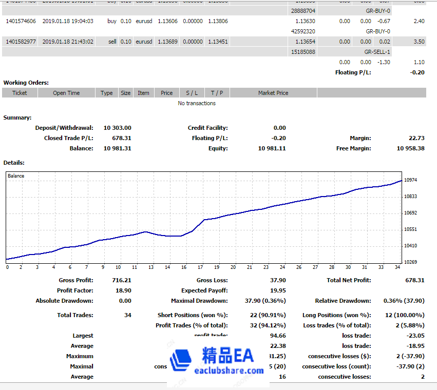The image size is (437, 390).
Task: Select the Free Margin value 10 958.38
Action: [x=410, y=148]
